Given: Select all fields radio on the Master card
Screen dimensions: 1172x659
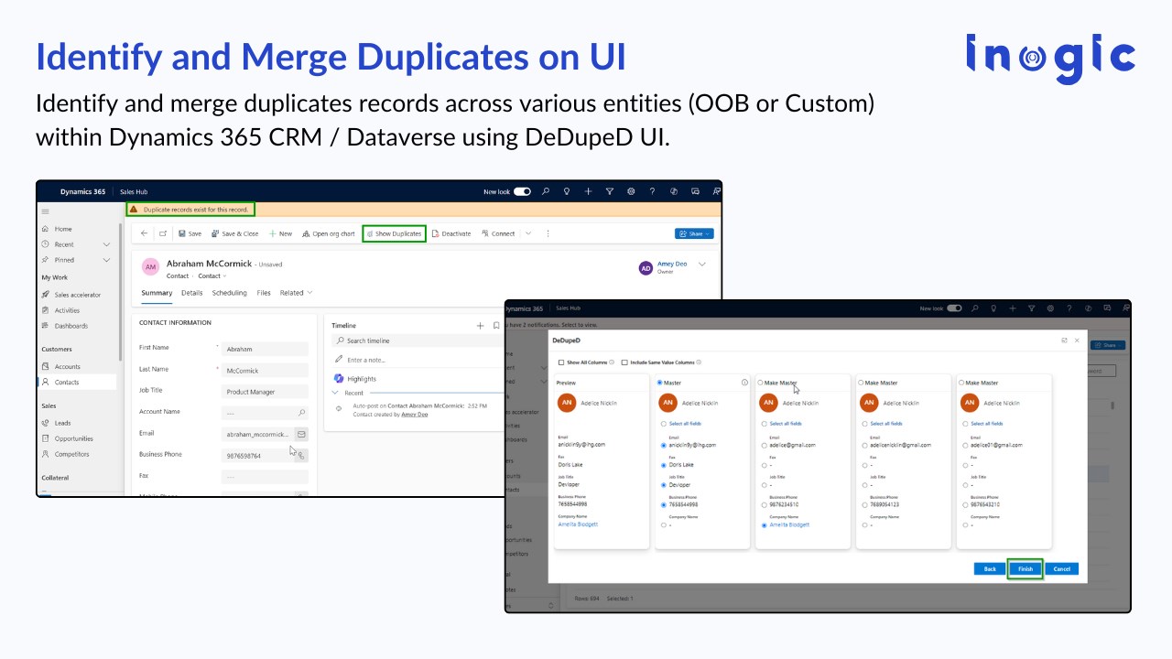Looking at the screenshot, I should pyautogui.click(x=664, y=424).
